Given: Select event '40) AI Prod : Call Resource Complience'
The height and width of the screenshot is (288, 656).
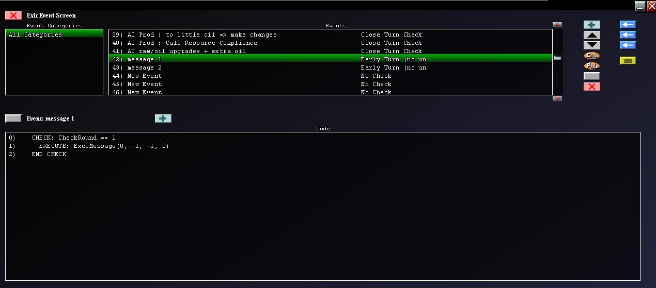Looking at the screenshot, I should pyautogui.click(x=331, y=43).
